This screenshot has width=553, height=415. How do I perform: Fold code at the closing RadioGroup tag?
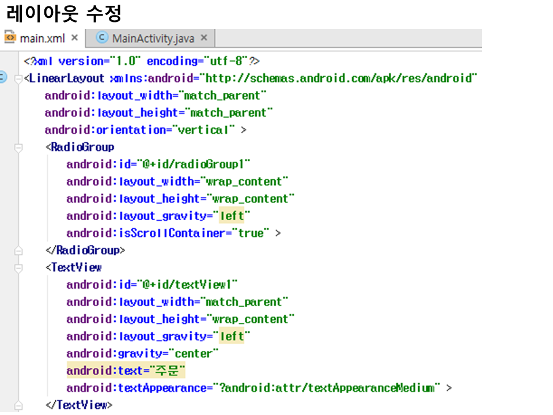click(x=18, y=251)
